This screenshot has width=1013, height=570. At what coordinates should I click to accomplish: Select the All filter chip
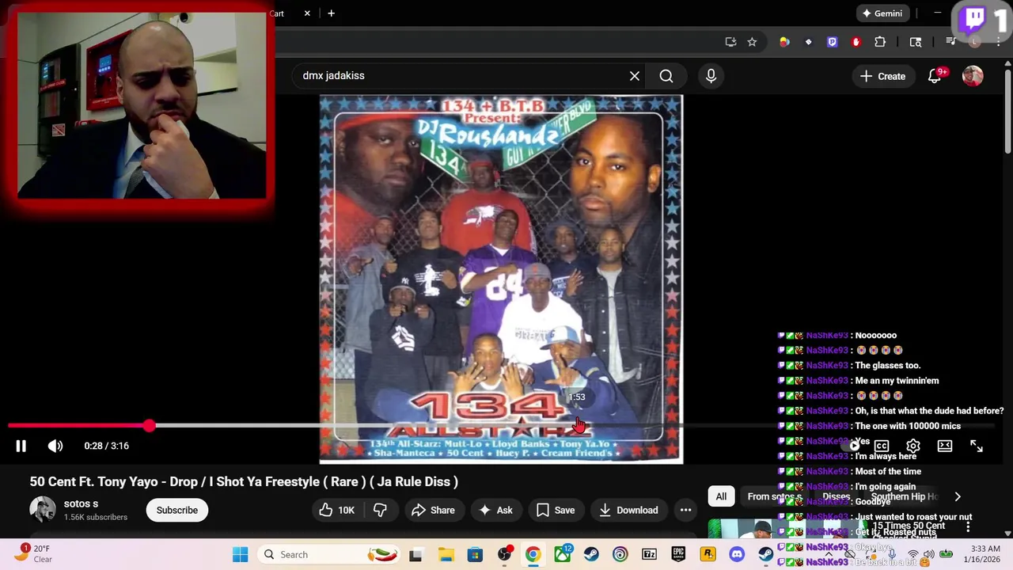(x=721, y=497)
